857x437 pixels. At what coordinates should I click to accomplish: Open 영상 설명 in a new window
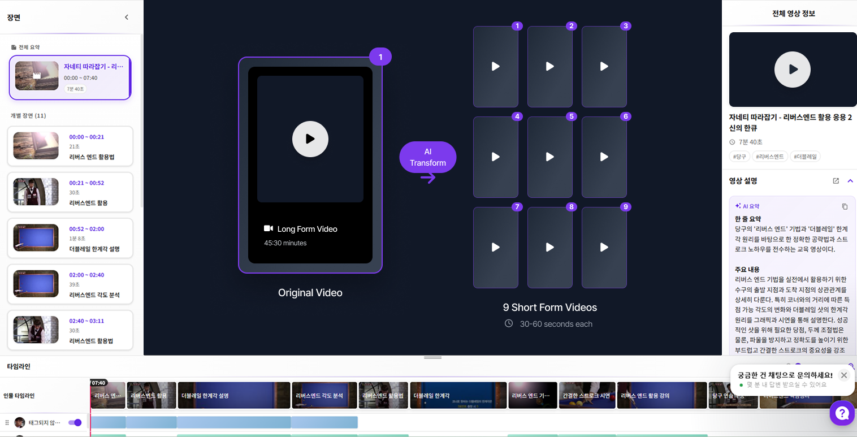click(x=836, y=181)
